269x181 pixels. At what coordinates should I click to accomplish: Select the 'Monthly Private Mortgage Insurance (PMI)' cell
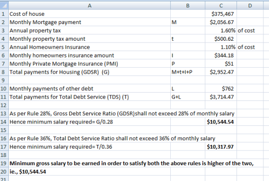(x=90, y=63)
